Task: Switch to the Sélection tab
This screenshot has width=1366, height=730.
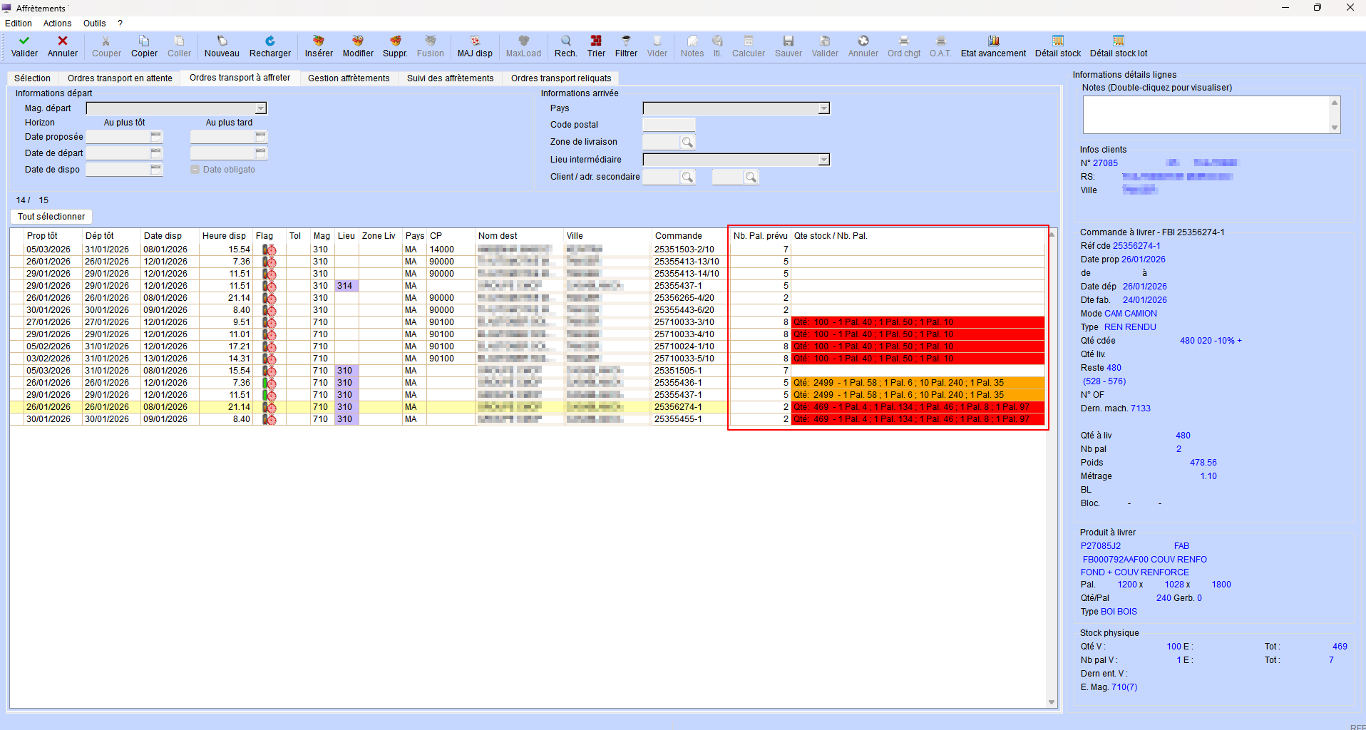Action: click(32, 78)
